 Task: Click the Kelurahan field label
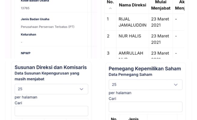tap(29, 34)
